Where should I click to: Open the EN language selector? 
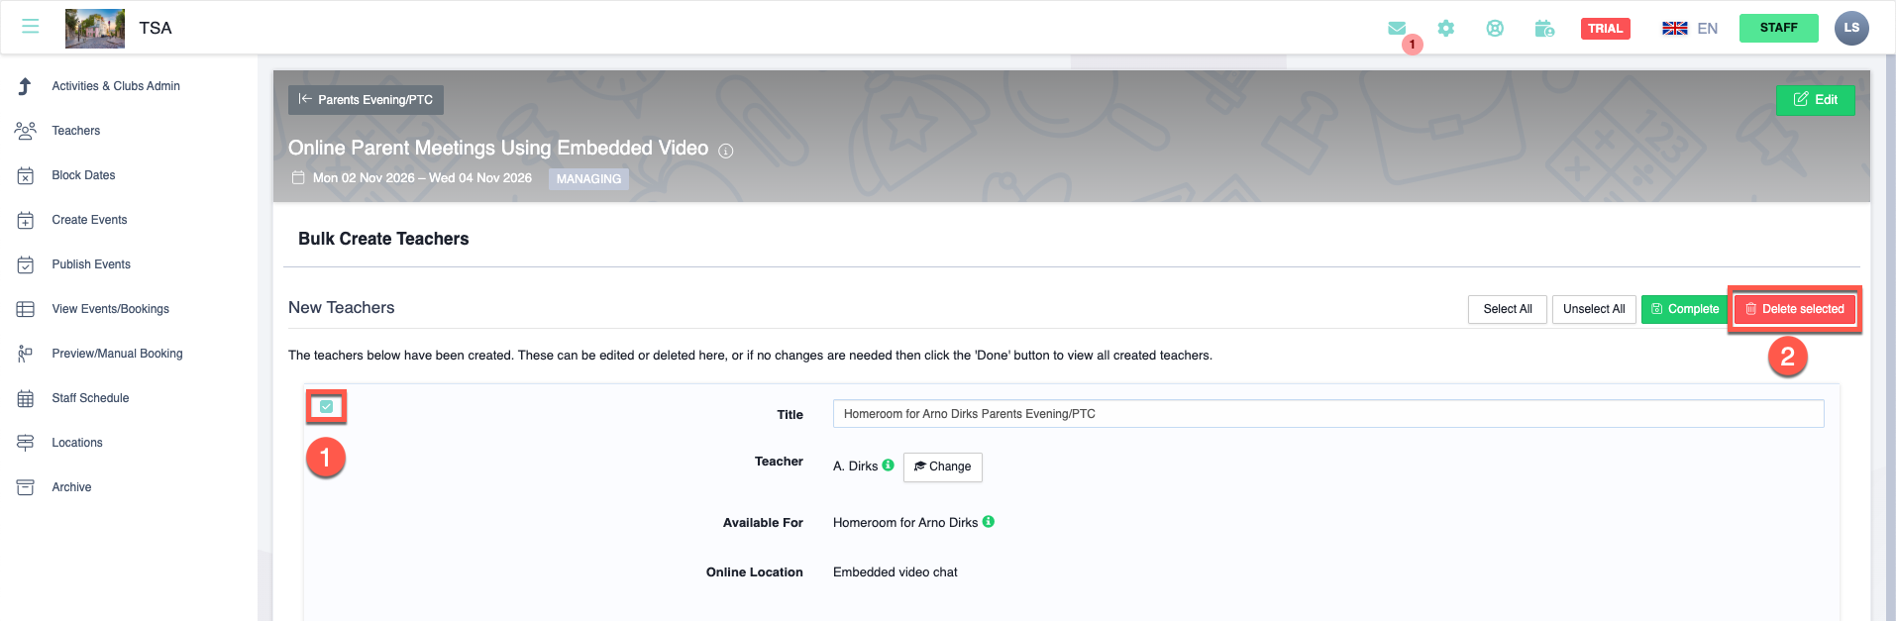(1690, 29)
